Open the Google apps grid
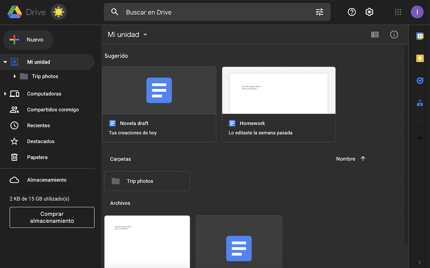The height and width of the screenshot is (268, 430). pyautogui.click(x=398, y=12)
